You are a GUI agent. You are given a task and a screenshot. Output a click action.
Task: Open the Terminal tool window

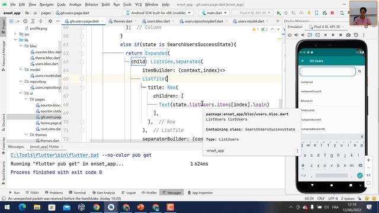78,193
